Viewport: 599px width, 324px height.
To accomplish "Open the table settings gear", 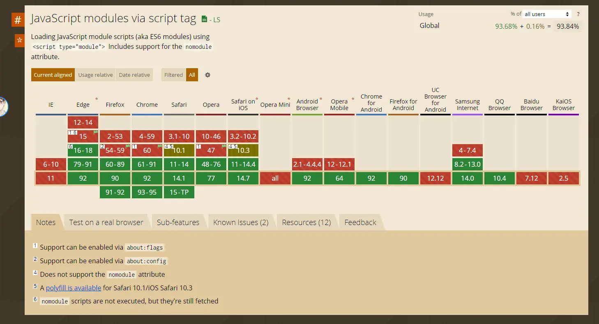I will (207, 75).
